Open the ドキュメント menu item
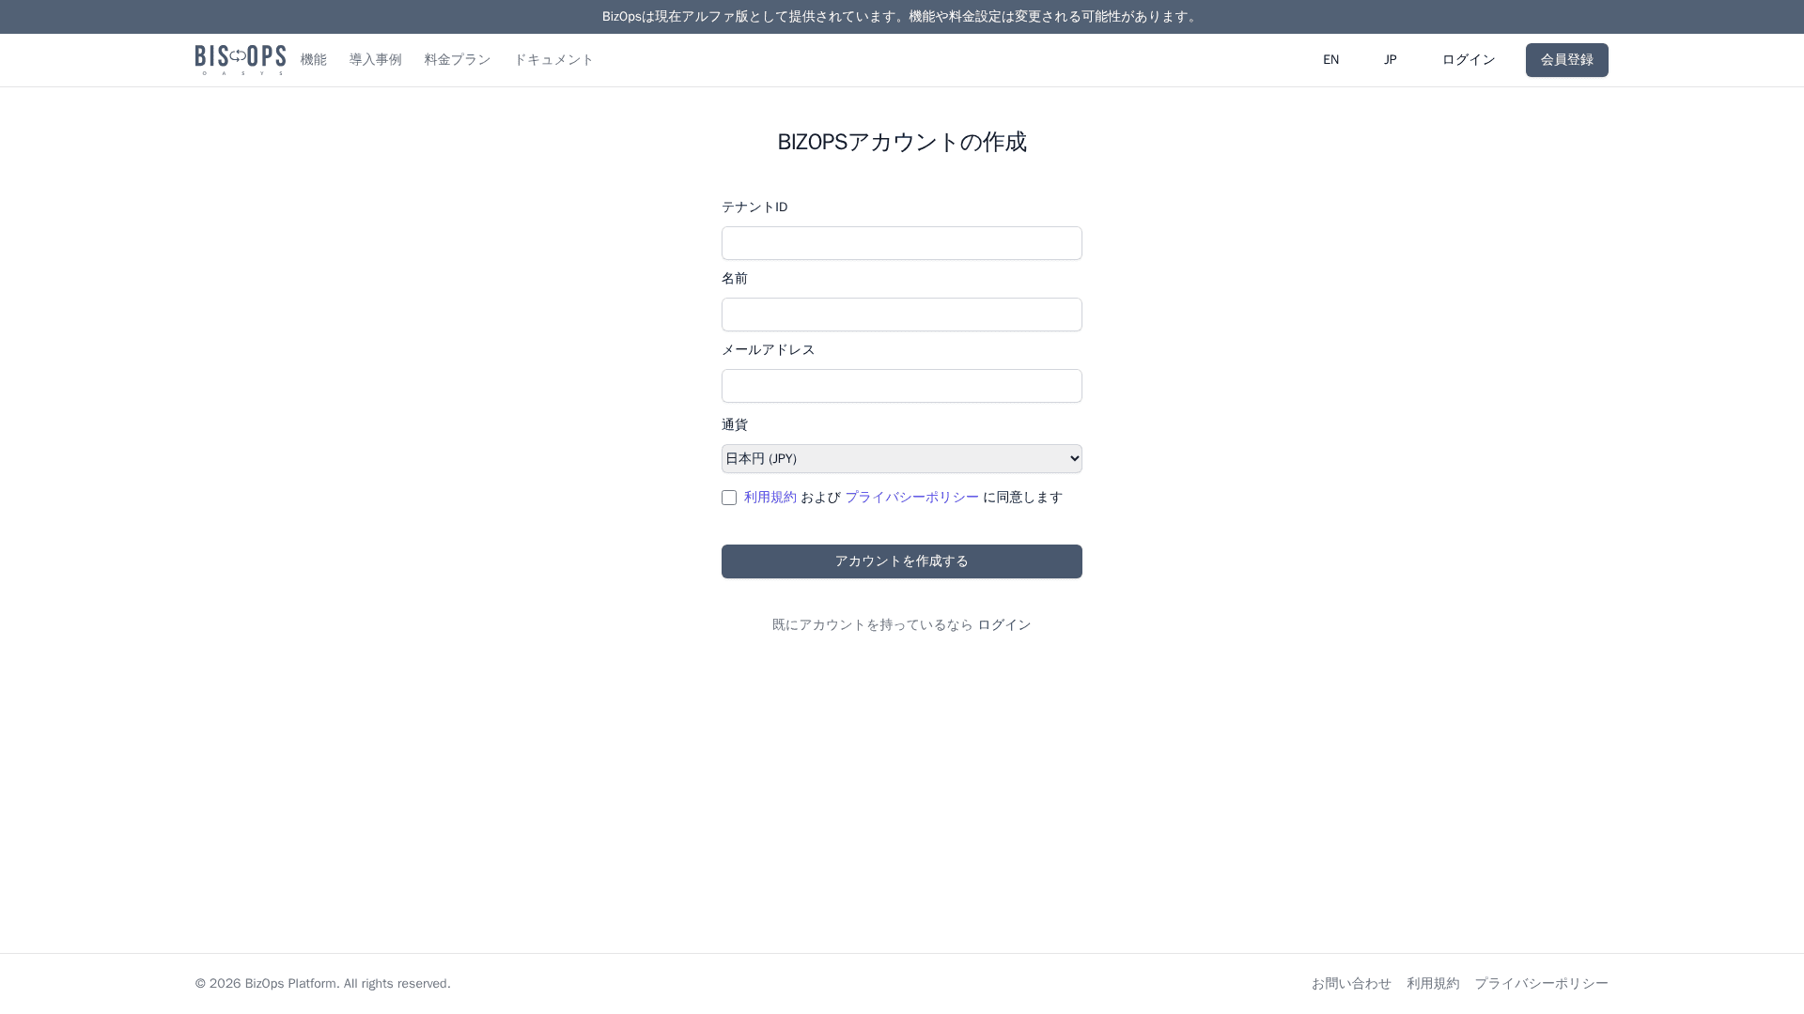The image size is (1804, 1014). tap(554, 60)
